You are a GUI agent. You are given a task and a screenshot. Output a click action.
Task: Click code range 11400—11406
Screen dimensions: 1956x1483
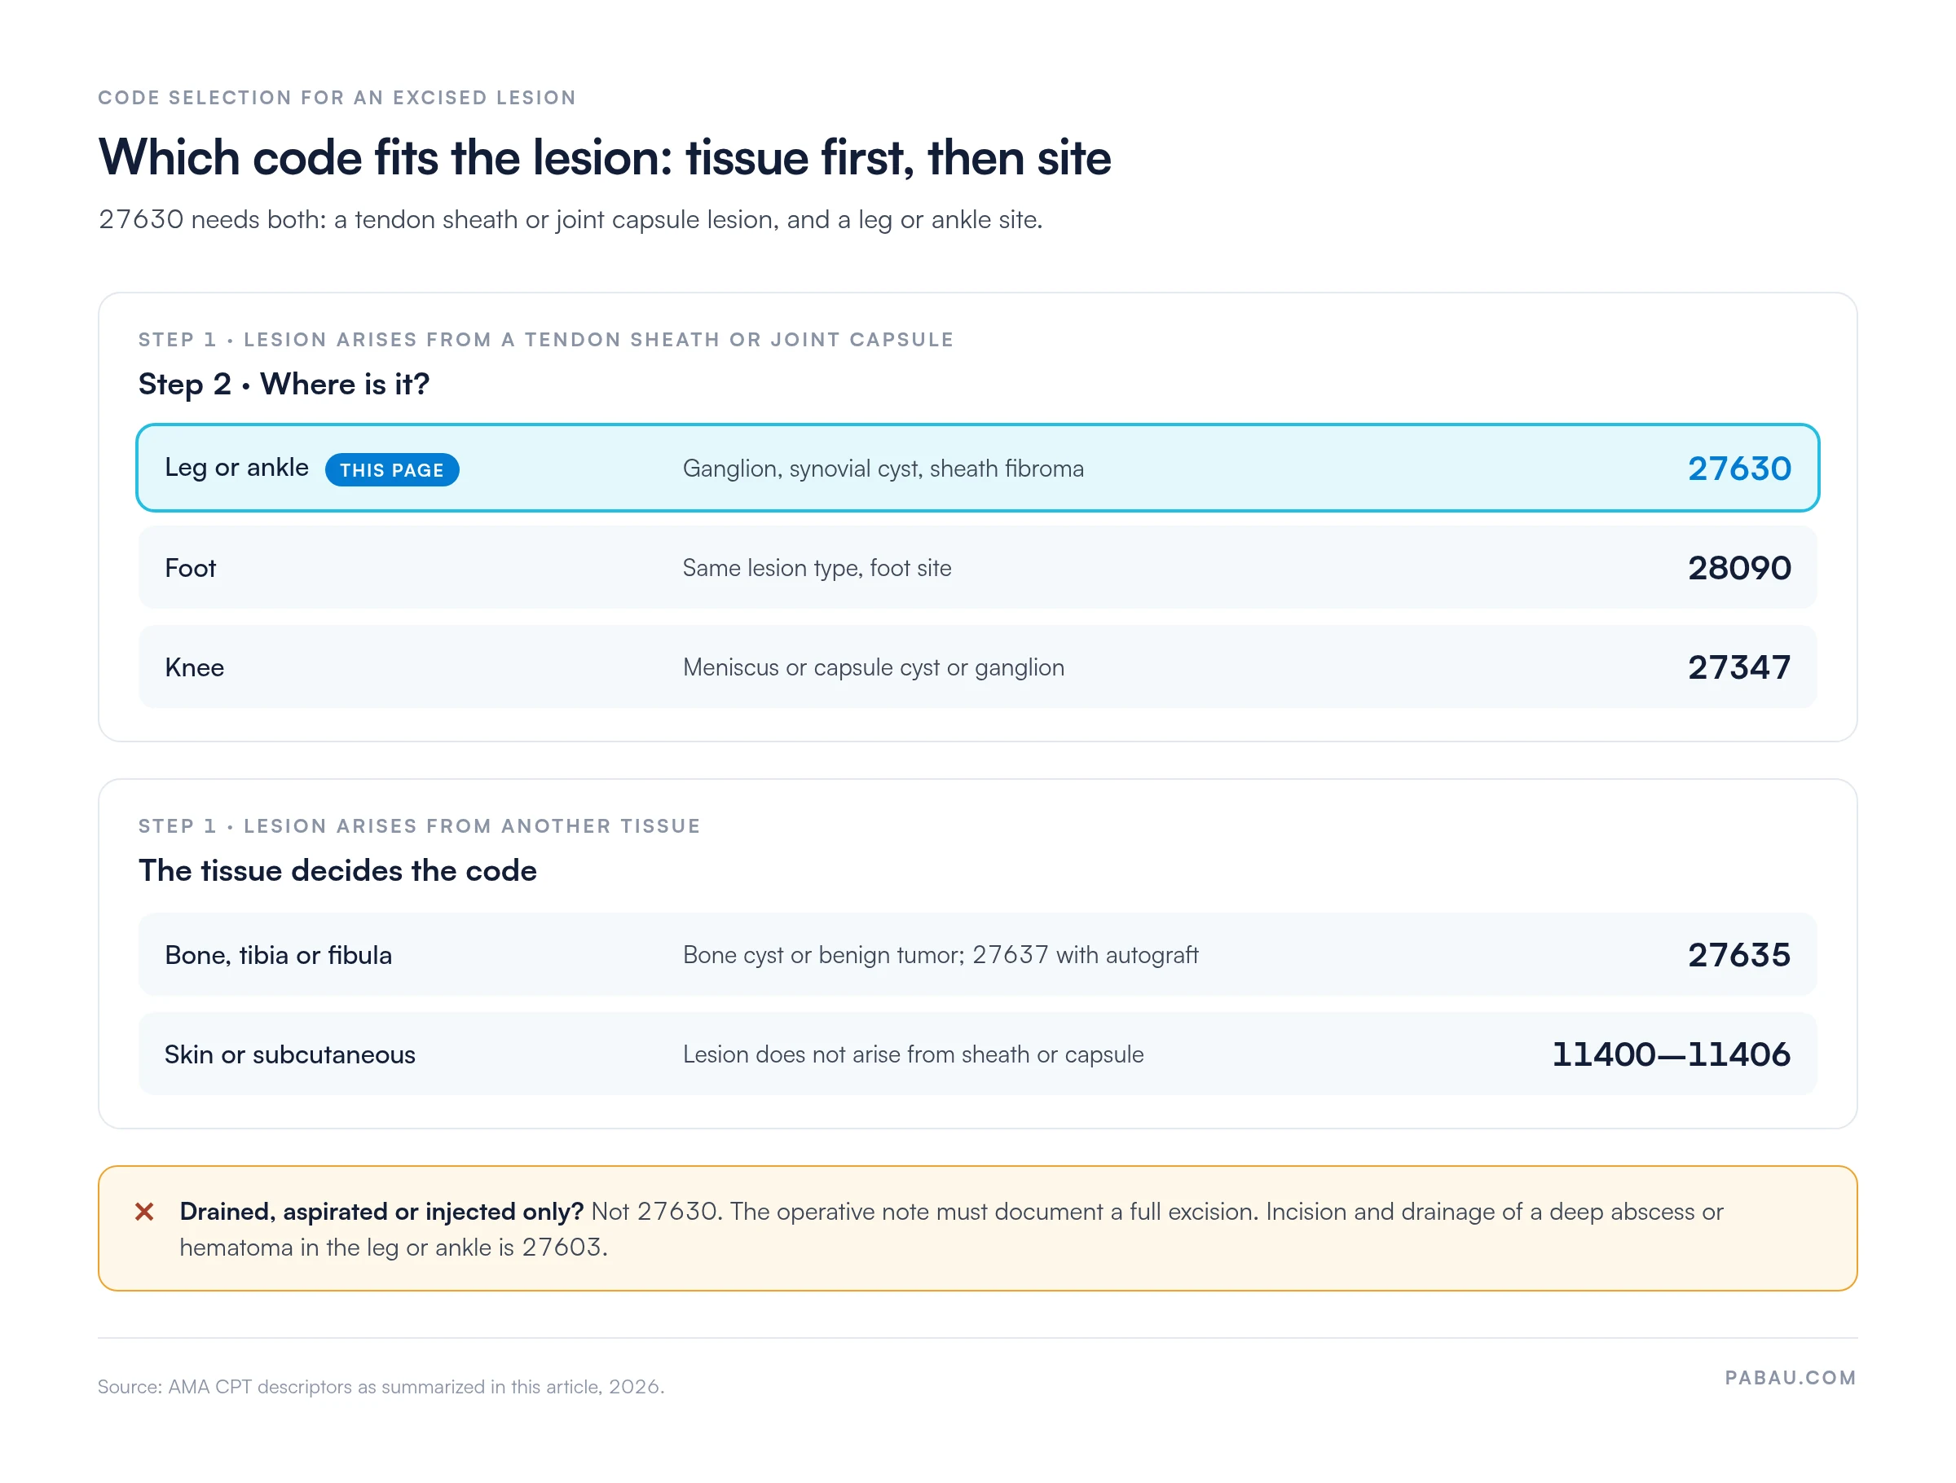(x=1671, y=1054)
